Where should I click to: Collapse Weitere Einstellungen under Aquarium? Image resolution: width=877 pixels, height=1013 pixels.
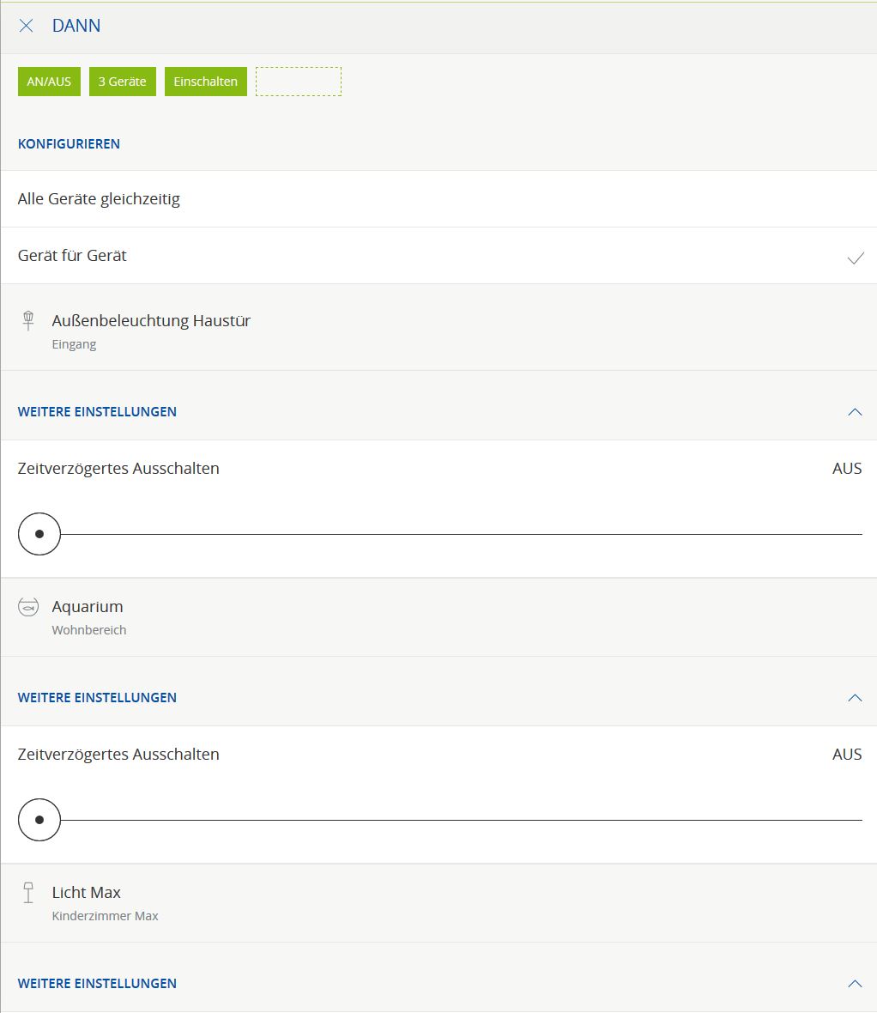pyautogui.click(x=854, y=698)
